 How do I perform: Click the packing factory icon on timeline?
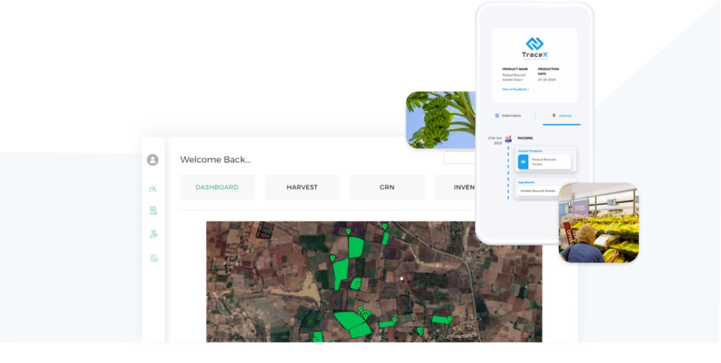tap(508, 138)
